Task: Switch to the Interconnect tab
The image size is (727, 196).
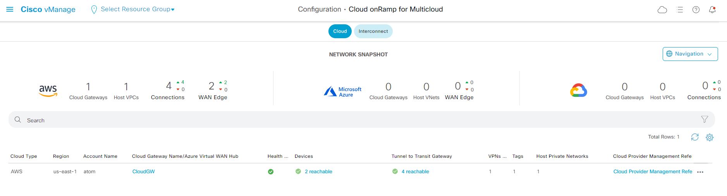Action: click(x=373, y=31)
